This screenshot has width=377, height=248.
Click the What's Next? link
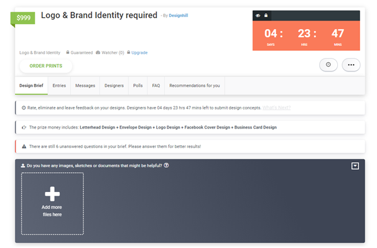coord(276,108)
